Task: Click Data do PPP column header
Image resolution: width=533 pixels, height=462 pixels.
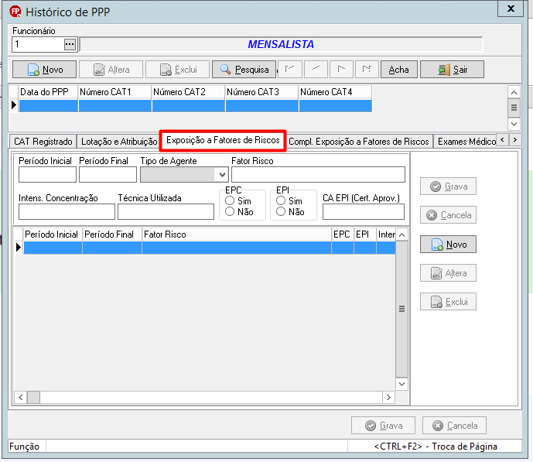Action: 48,92
